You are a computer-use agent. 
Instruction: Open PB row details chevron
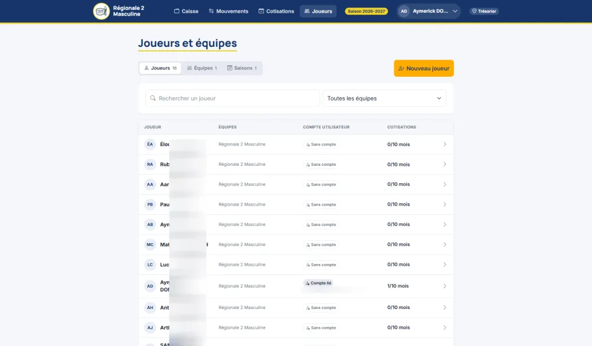point(445,204)
